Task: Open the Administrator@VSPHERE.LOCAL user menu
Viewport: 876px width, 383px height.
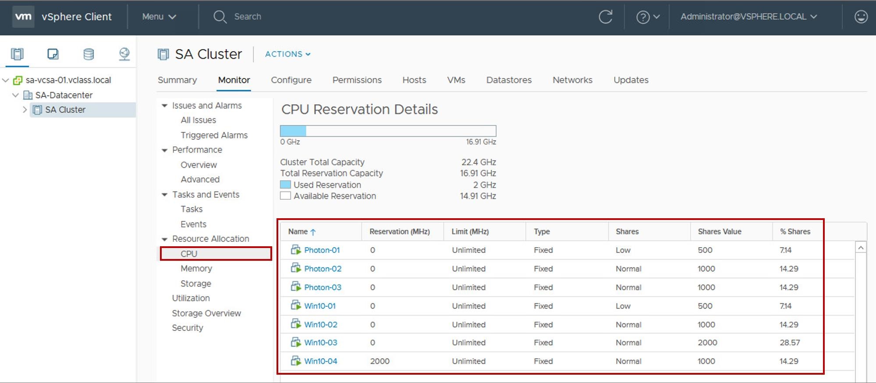Action: pos(748,17)
